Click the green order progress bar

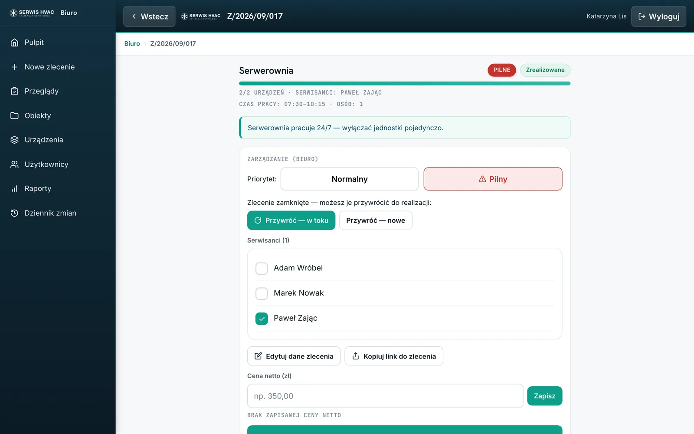point(405,83)
